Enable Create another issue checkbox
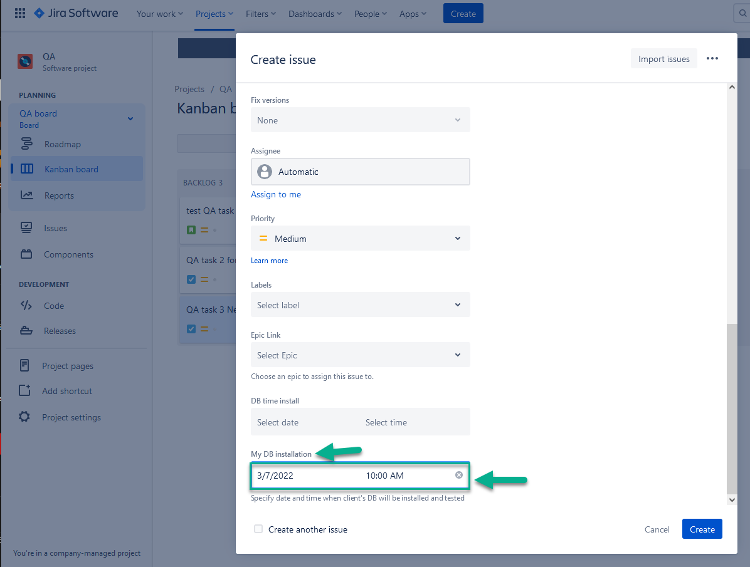The width and height of the screenshot is (750, 567). (x=258, y=529)
